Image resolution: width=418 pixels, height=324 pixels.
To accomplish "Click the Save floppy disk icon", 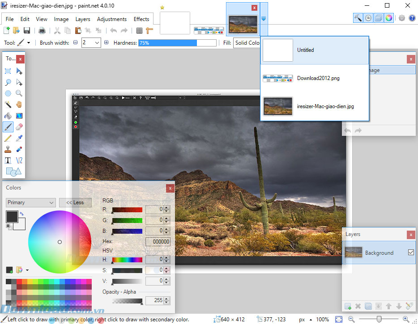I will (x=27, y=30).
